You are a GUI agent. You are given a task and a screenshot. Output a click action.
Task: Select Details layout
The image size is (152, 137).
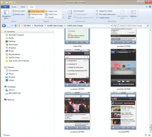(x=50, y=17)
